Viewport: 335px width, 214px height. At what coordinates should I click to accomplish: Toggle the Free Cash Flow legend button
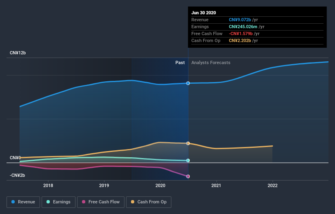[101, 202]
